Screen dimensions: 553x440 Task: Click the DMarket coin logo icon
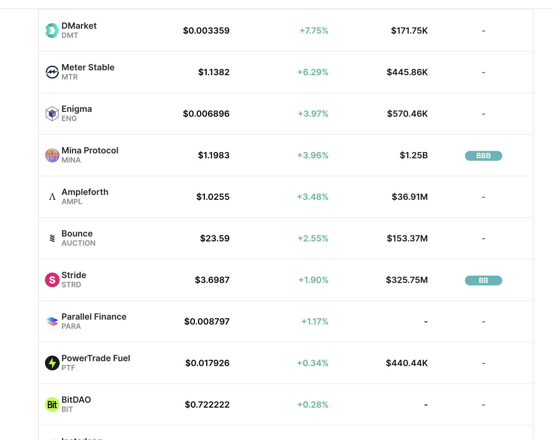(52, 31)
